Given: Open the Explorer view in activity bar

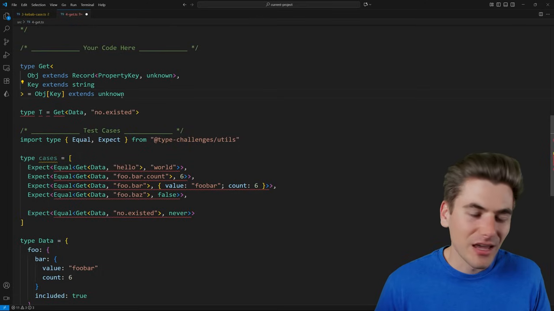Looking at the screenshot, I should pyautogui.click(x=6, y=16).
